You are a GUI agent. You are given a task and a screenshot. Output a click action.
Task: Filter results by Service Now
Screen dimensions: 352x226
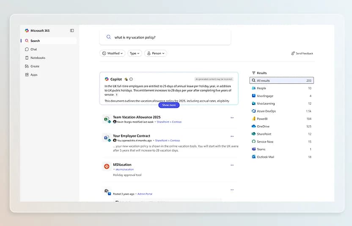[x=281, y=141]
